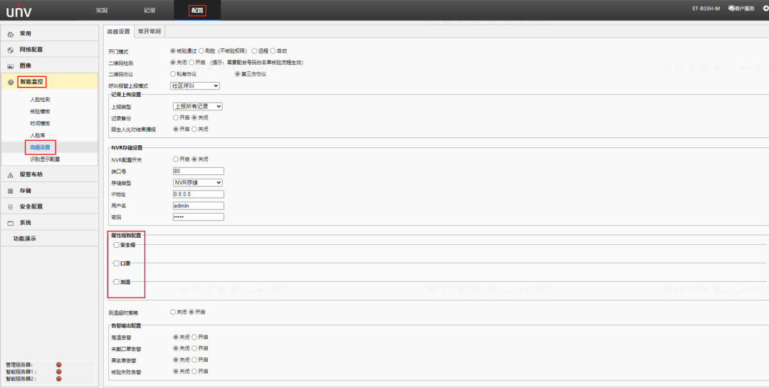
Task: Switch to the 常开常闭 sub-tab
Action: [x=149, y=31]
